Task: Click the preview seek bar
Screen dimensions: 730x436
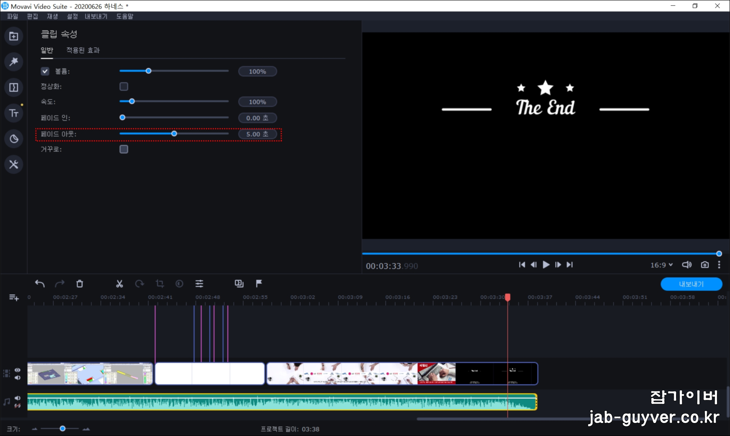Action: 541,254
